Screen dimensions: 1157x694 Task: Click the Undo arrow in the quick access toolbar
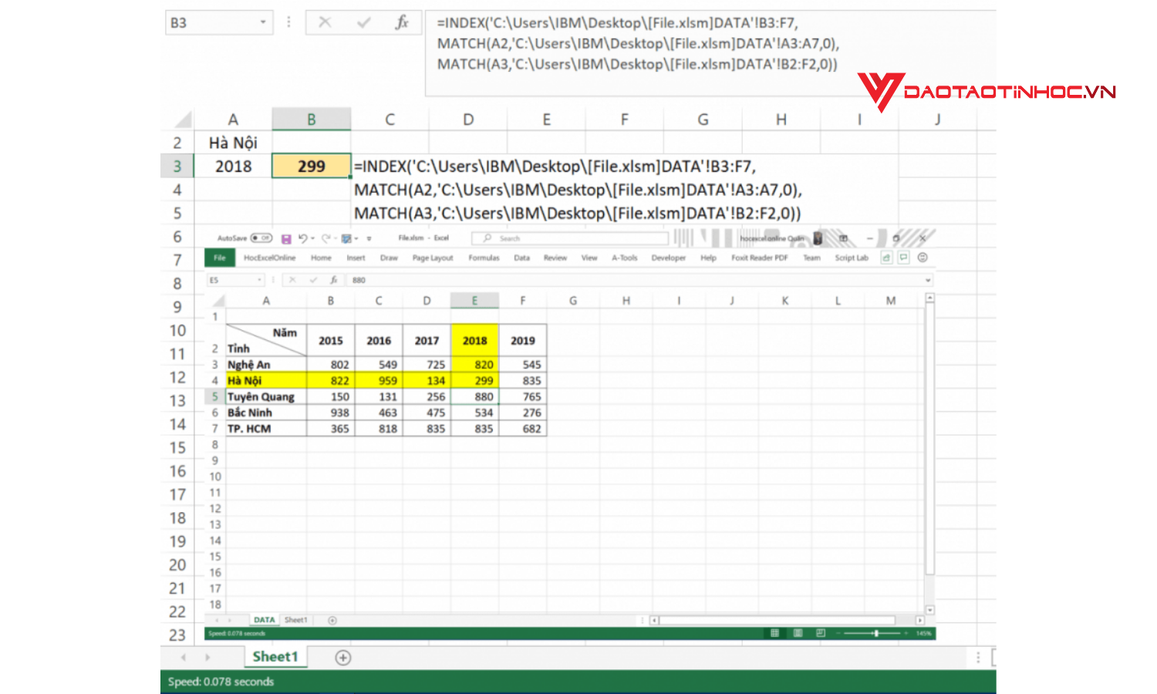[302, 238]
